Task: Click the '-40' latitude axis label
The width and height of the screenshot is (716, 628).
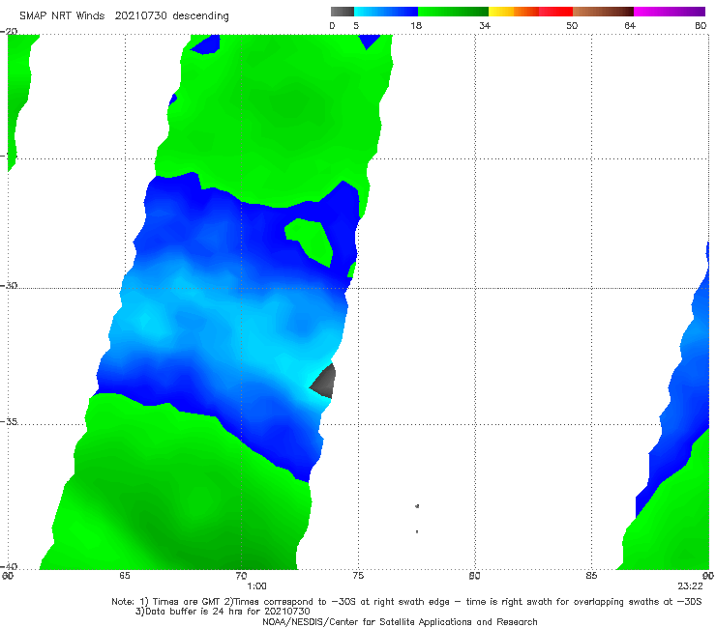Action: [9, 566]
